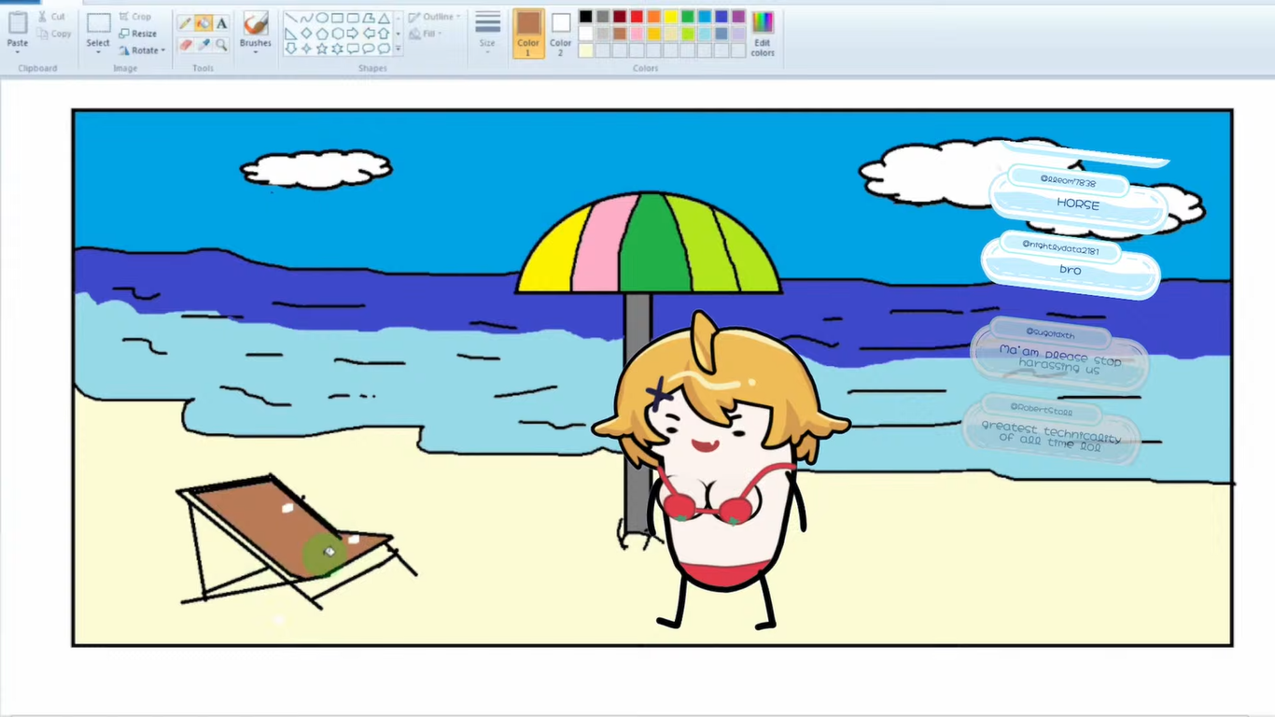Image resolution: width=1275 pixels, height=717 pixels.
Task: Click the Crop button
Action: pyautogui.click(x=135, y=17)
